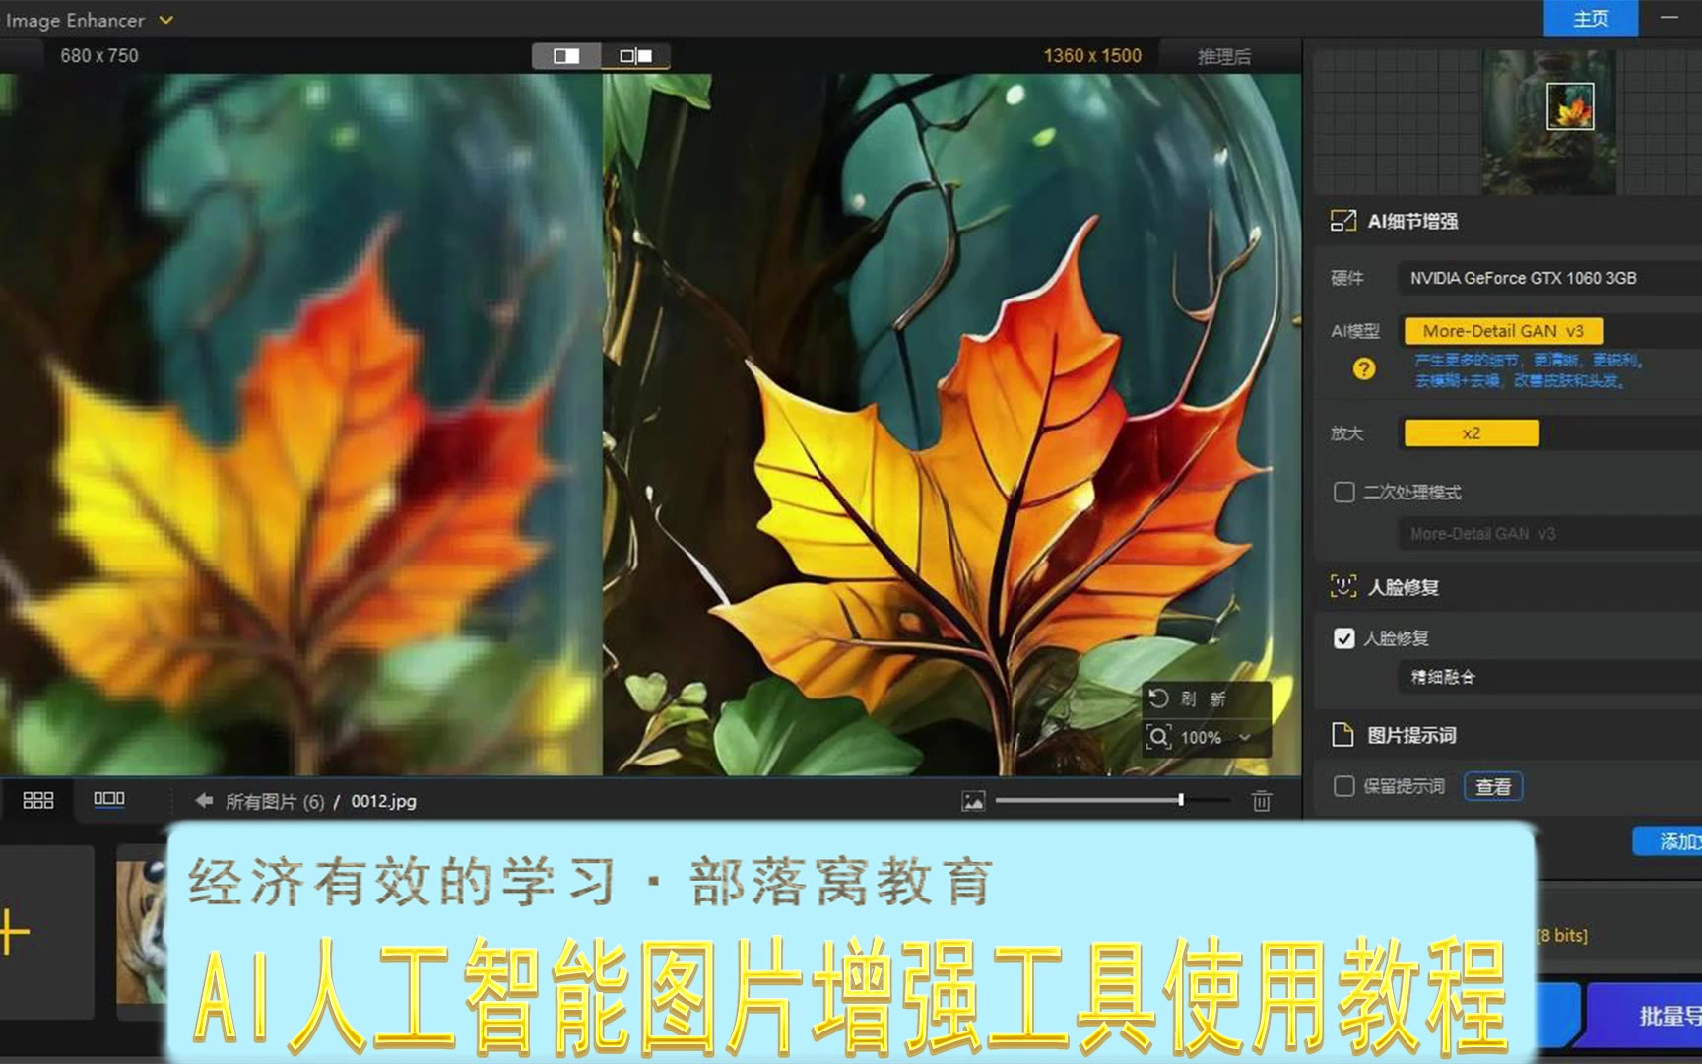Switch to grid thumbnail view
The height and width of the screenshot is (1064, 1702).
[38, 800]
